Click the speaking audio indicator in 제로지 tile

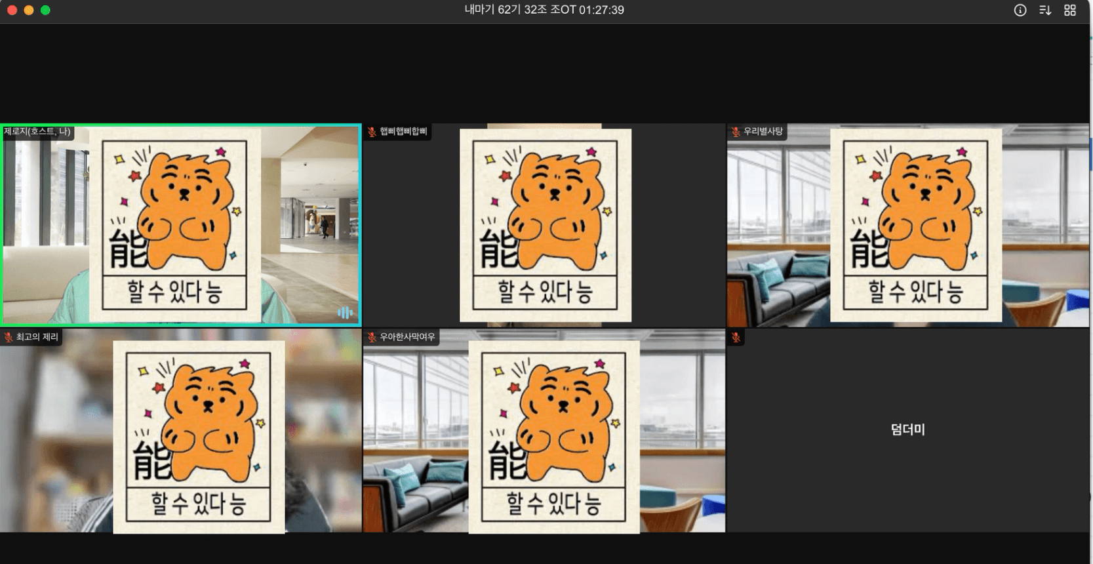(x=345, y=313)
